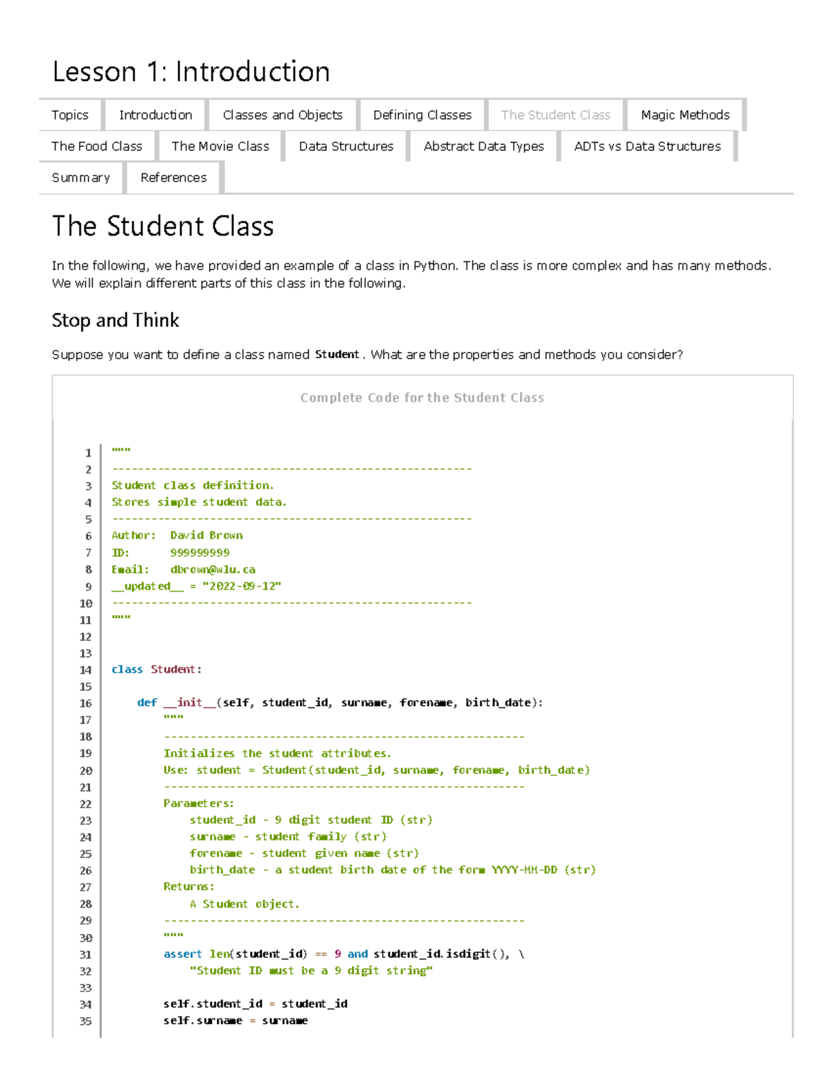Screen dimensions: 831x1076
Task: Open the Defining Classes lesson tab
Action: (x=422, y=115)
